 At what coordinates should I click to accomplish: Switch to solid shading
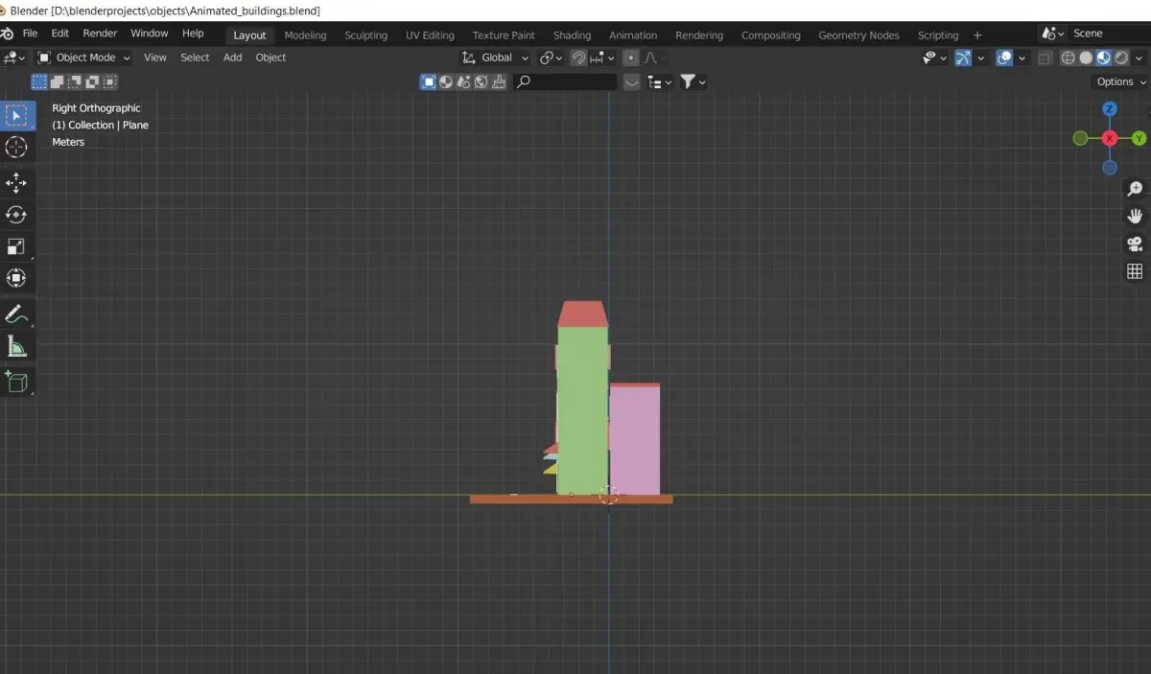[1086, 58]
